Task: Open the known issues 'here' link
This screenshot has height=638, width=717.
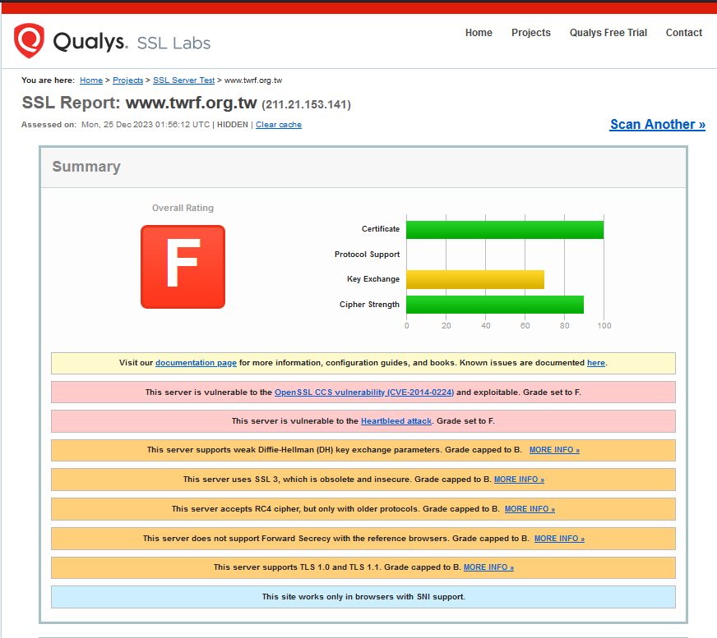Action: point(596,363)
